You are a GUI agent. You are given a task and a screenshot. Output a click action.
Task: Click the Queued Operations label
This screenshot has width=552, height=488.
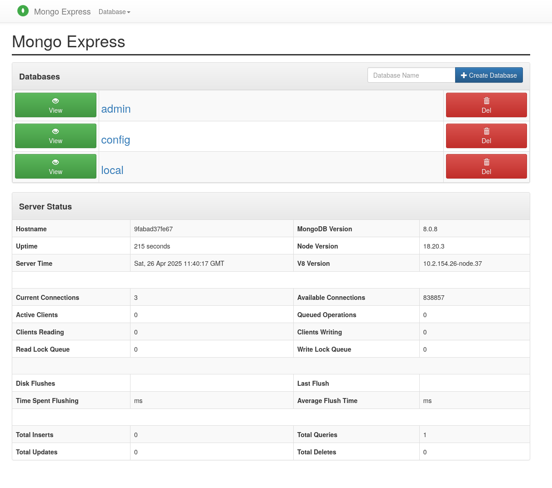pos(327,315)
